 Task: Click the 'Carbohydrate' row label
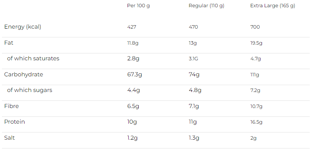23,74
